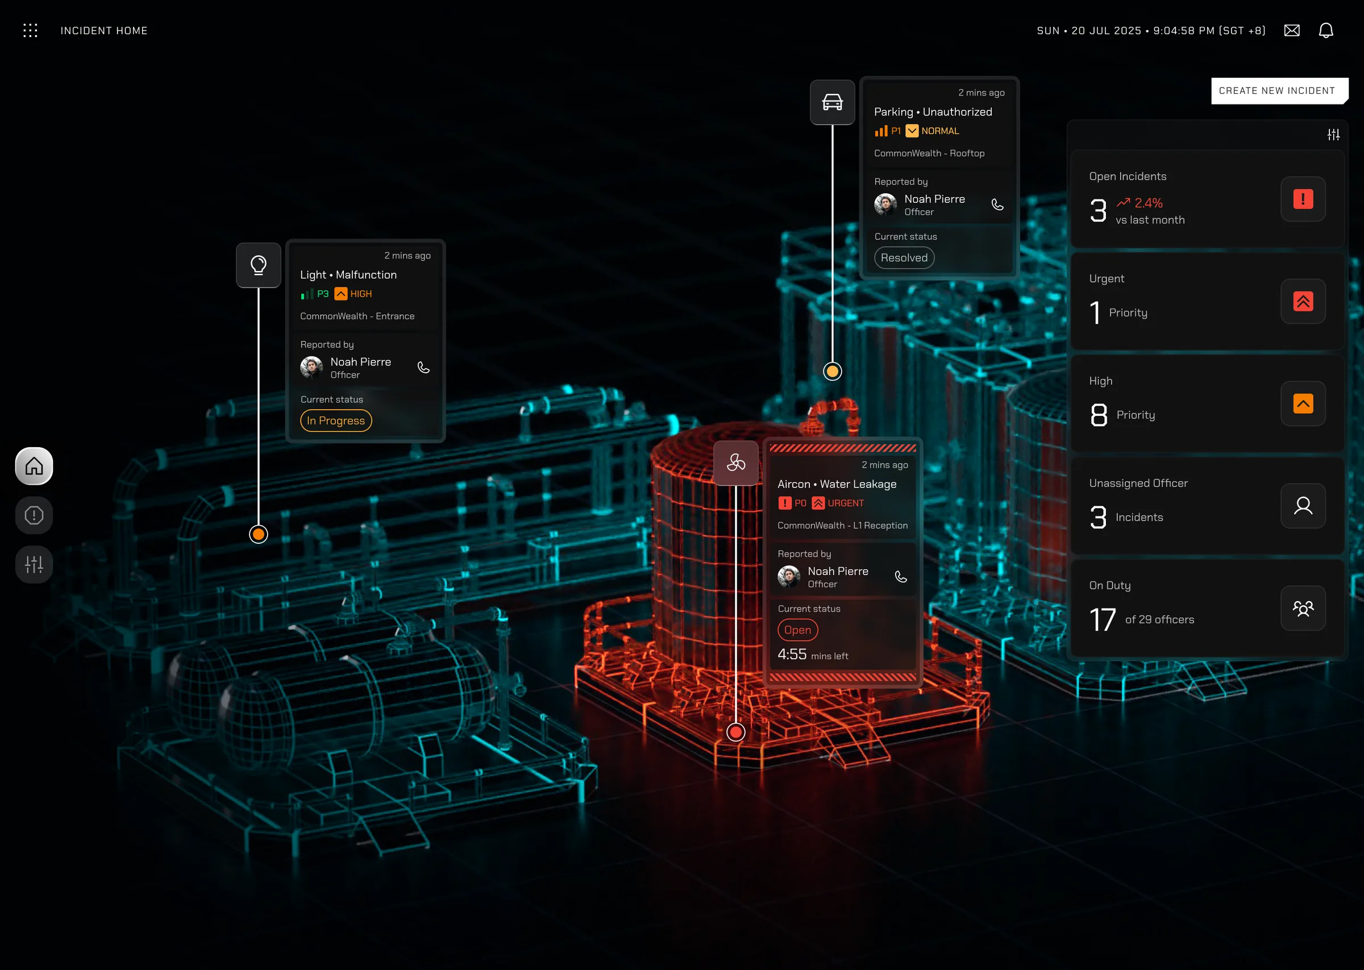The width and height of the screenshot is (1364, 970).
Task: Click the P0 severity badge
Action: pyautogui.click(x=792, y=503)
